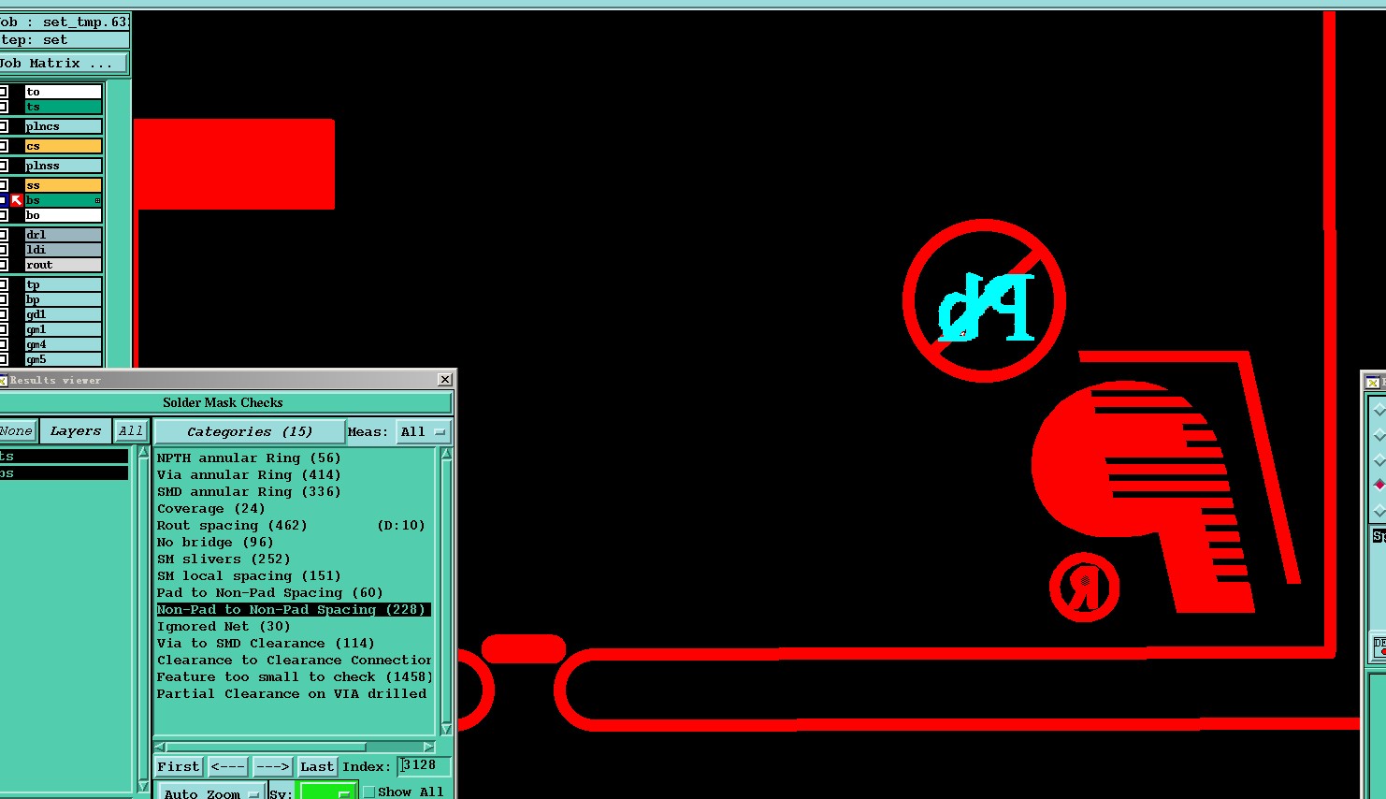The height and width of the screenshot is (799, 1386).
Task: Toggle the checkbox for layer to
Action: tap(4, 92)
